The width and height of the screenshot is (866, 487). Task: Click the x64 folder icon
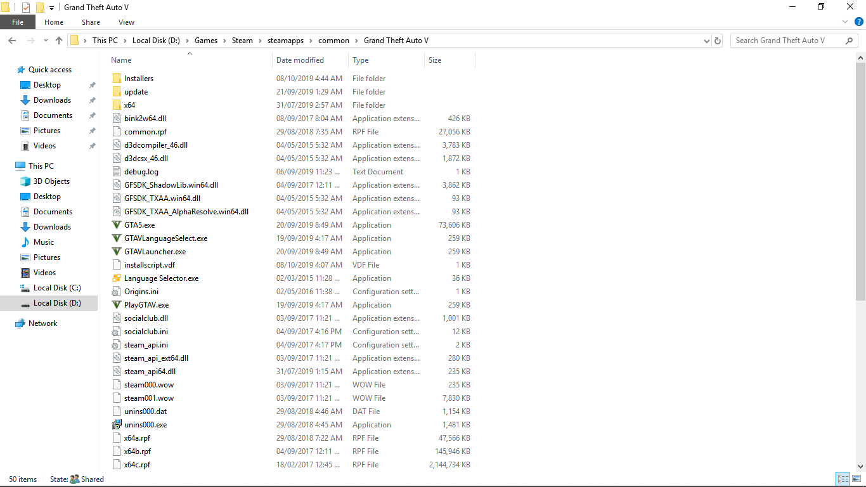116,105
